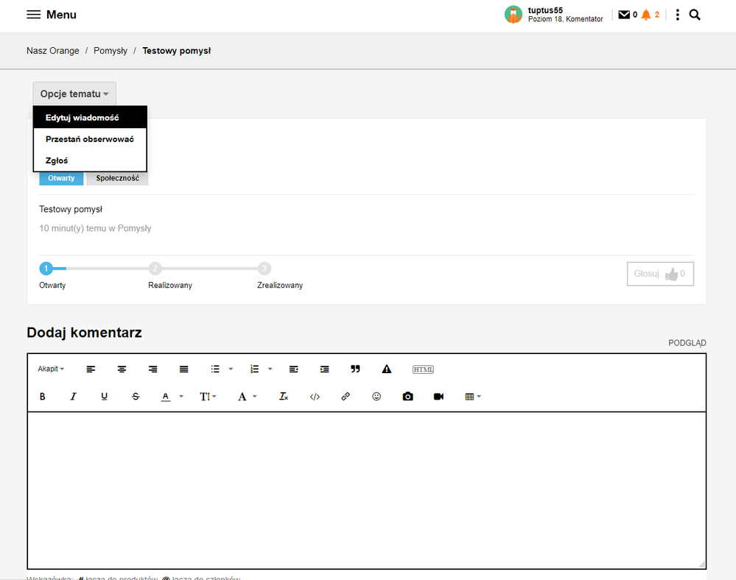
Task: Open the text color dropdown arrow
Action: (181, 397)
